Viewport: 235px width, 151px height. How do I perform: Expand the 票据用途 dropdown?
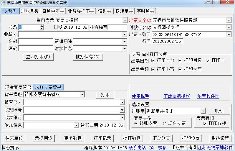tap(125, 41)
